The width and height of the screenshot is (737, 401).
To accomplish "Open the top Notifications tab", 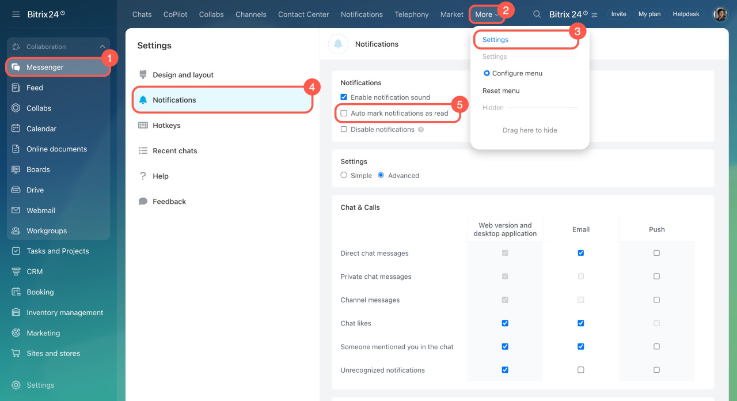I will [362, 14].
